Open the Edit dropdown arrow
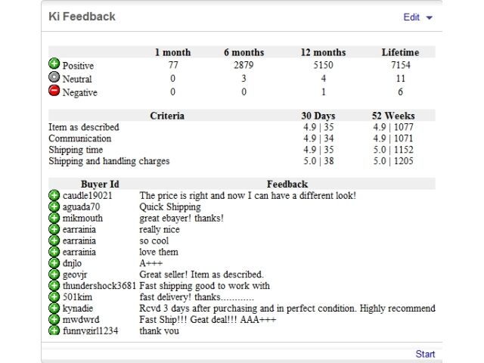 pyautogui.click(x=429, y=17)
